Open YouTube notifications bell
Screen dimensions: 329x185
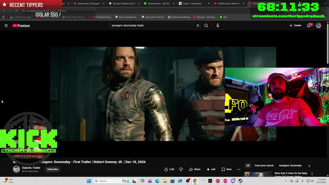tap(309, 25)
